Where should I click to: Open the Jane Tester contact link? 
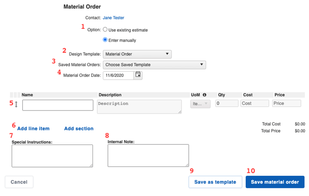point(113,17)
